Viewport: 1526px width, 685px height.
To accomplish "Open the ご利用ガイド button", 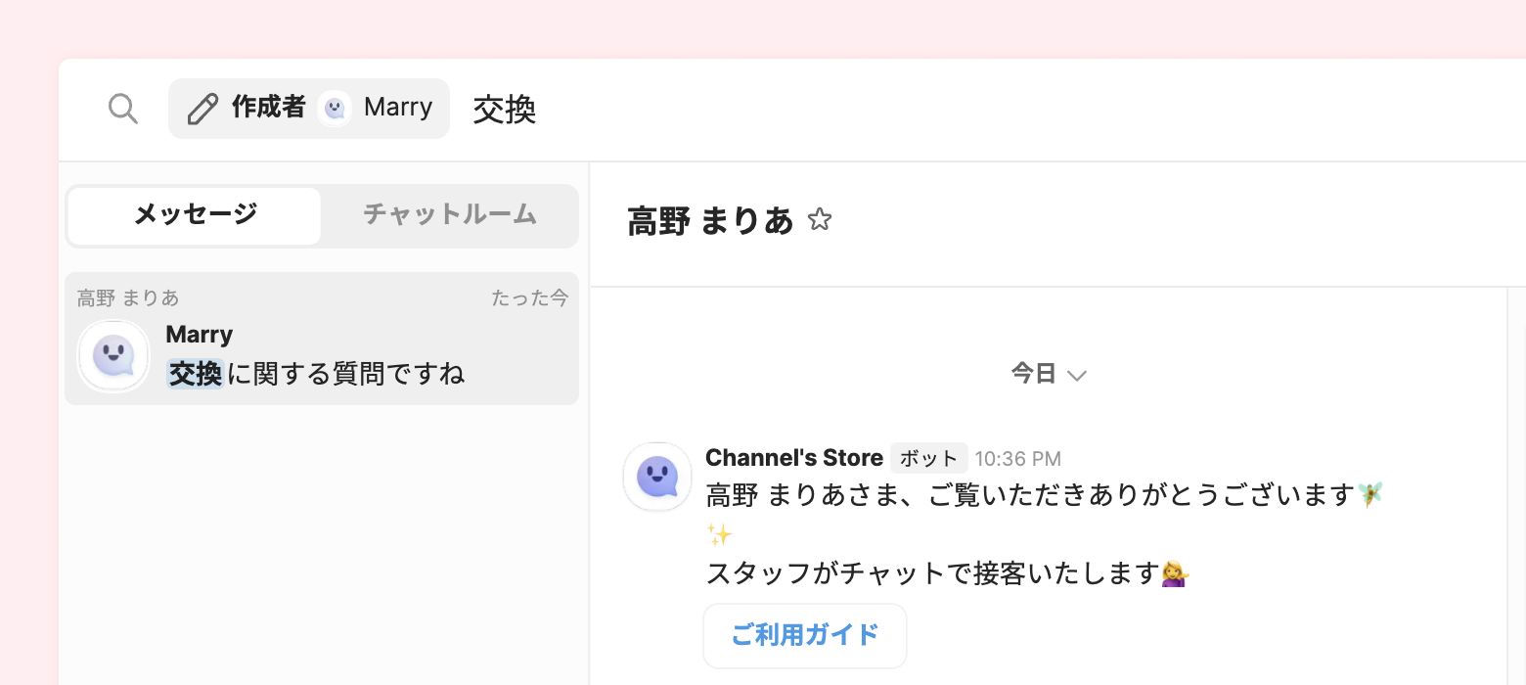I will (x=805, y=636).
